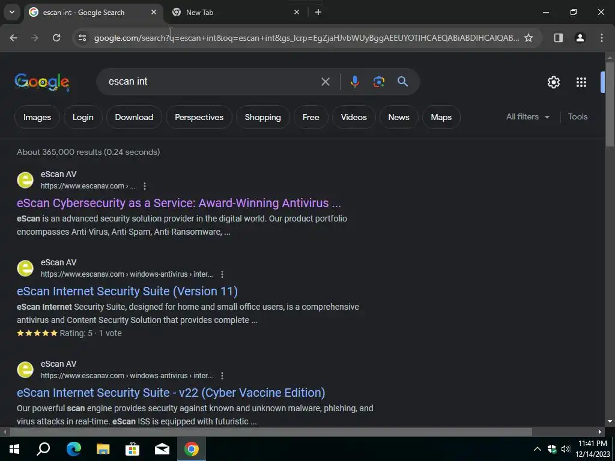The height and width of the screenshot is (461, 615).
Task: Open eScan Internet Security Suite Version 11 link
Action: [x=127, y=291]
